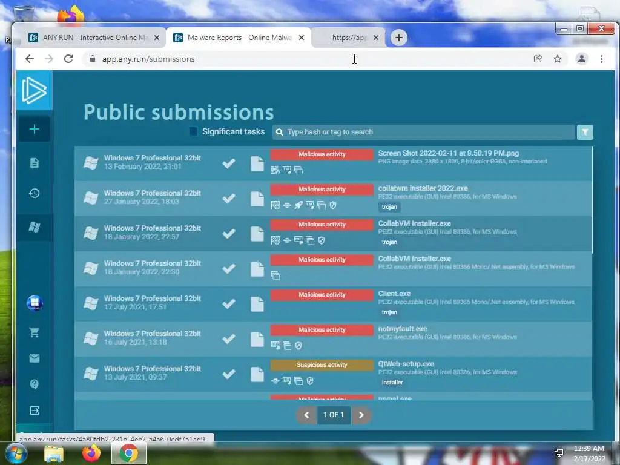
Task: Close the ANY.RUN - Interactive Online tab
Action: coord(157,38)
